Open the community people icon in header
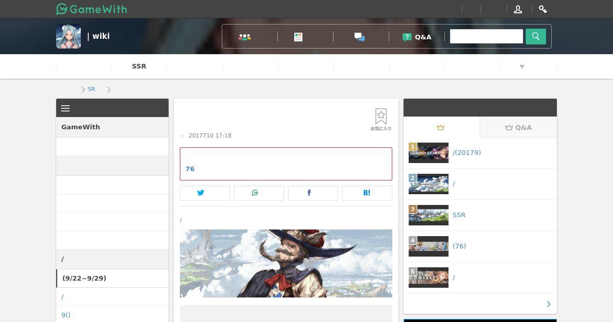Screen dimensions: 613x322 (245, 37)
